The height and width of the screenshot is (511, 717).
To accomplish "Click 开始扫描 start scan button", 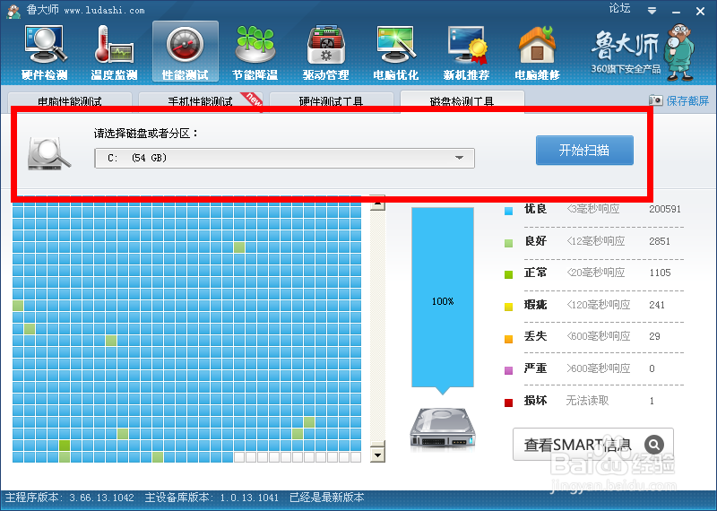I will (584, 150).
